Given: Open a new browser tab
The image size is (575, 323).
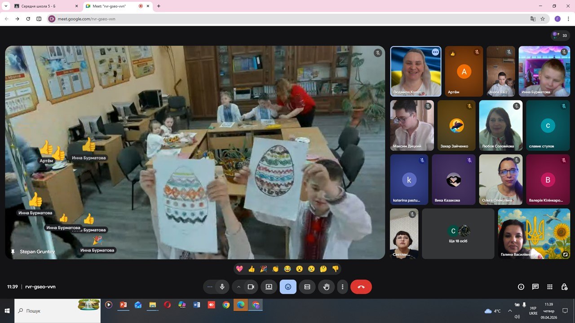Looking at the screenshot, I should click(159, 6).
